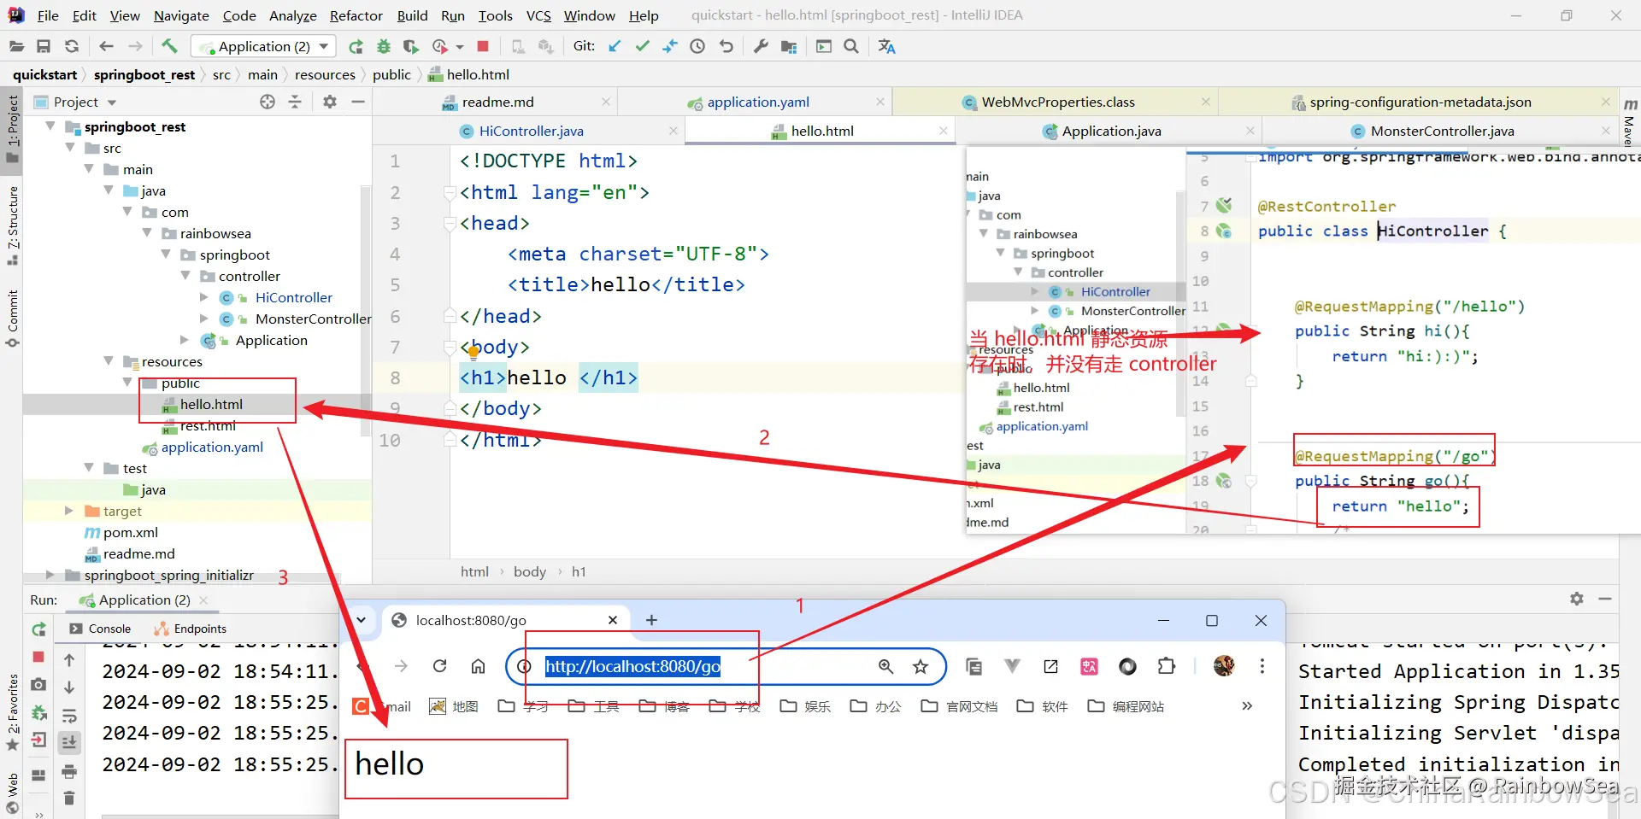Click the green Run Application icon

point(356,46)
